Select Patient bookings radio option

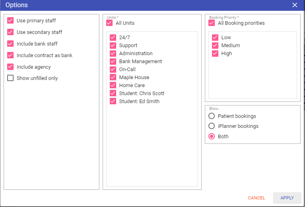pyautogui.click(x=212, y=116)
